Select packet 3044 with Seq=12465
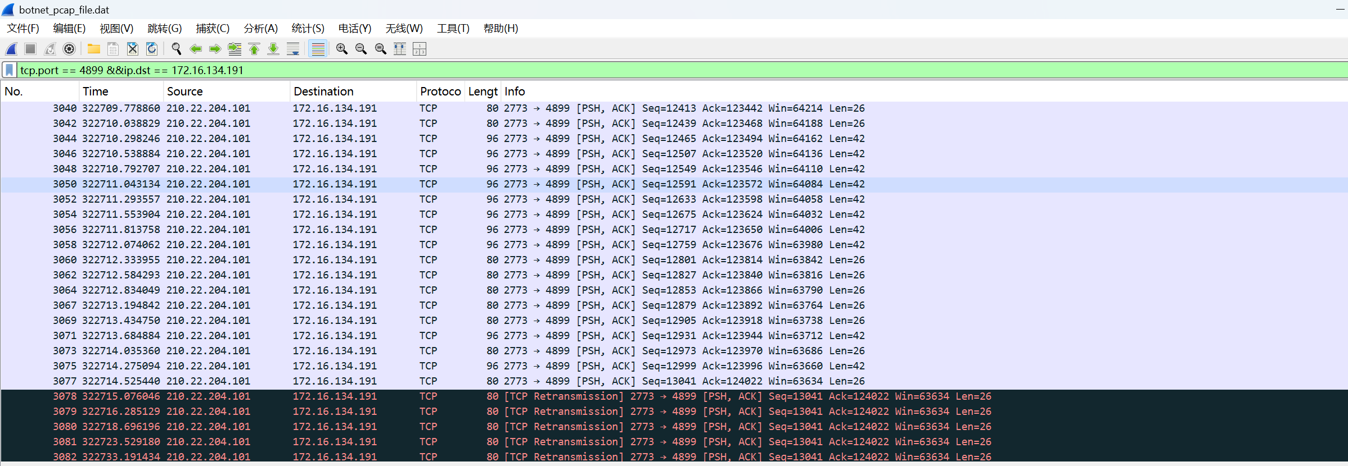Image resolution: width=1348 pixels, height=466 pixels. (674, 139)
